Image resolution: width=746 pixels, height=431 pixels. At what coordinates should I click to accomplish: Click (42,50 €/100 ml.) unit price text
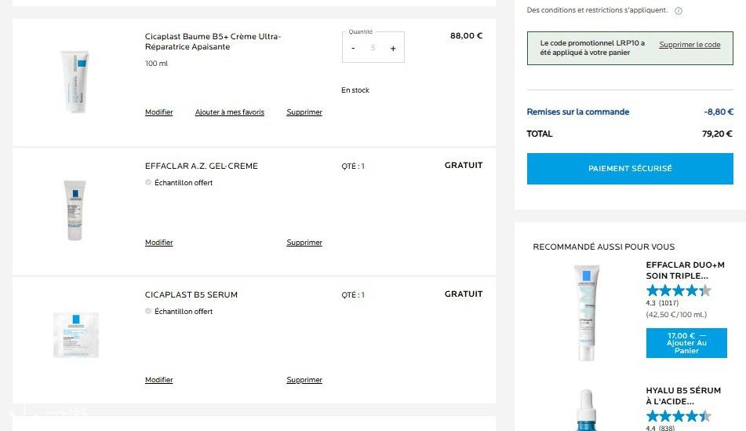click(x=676, y=315)
